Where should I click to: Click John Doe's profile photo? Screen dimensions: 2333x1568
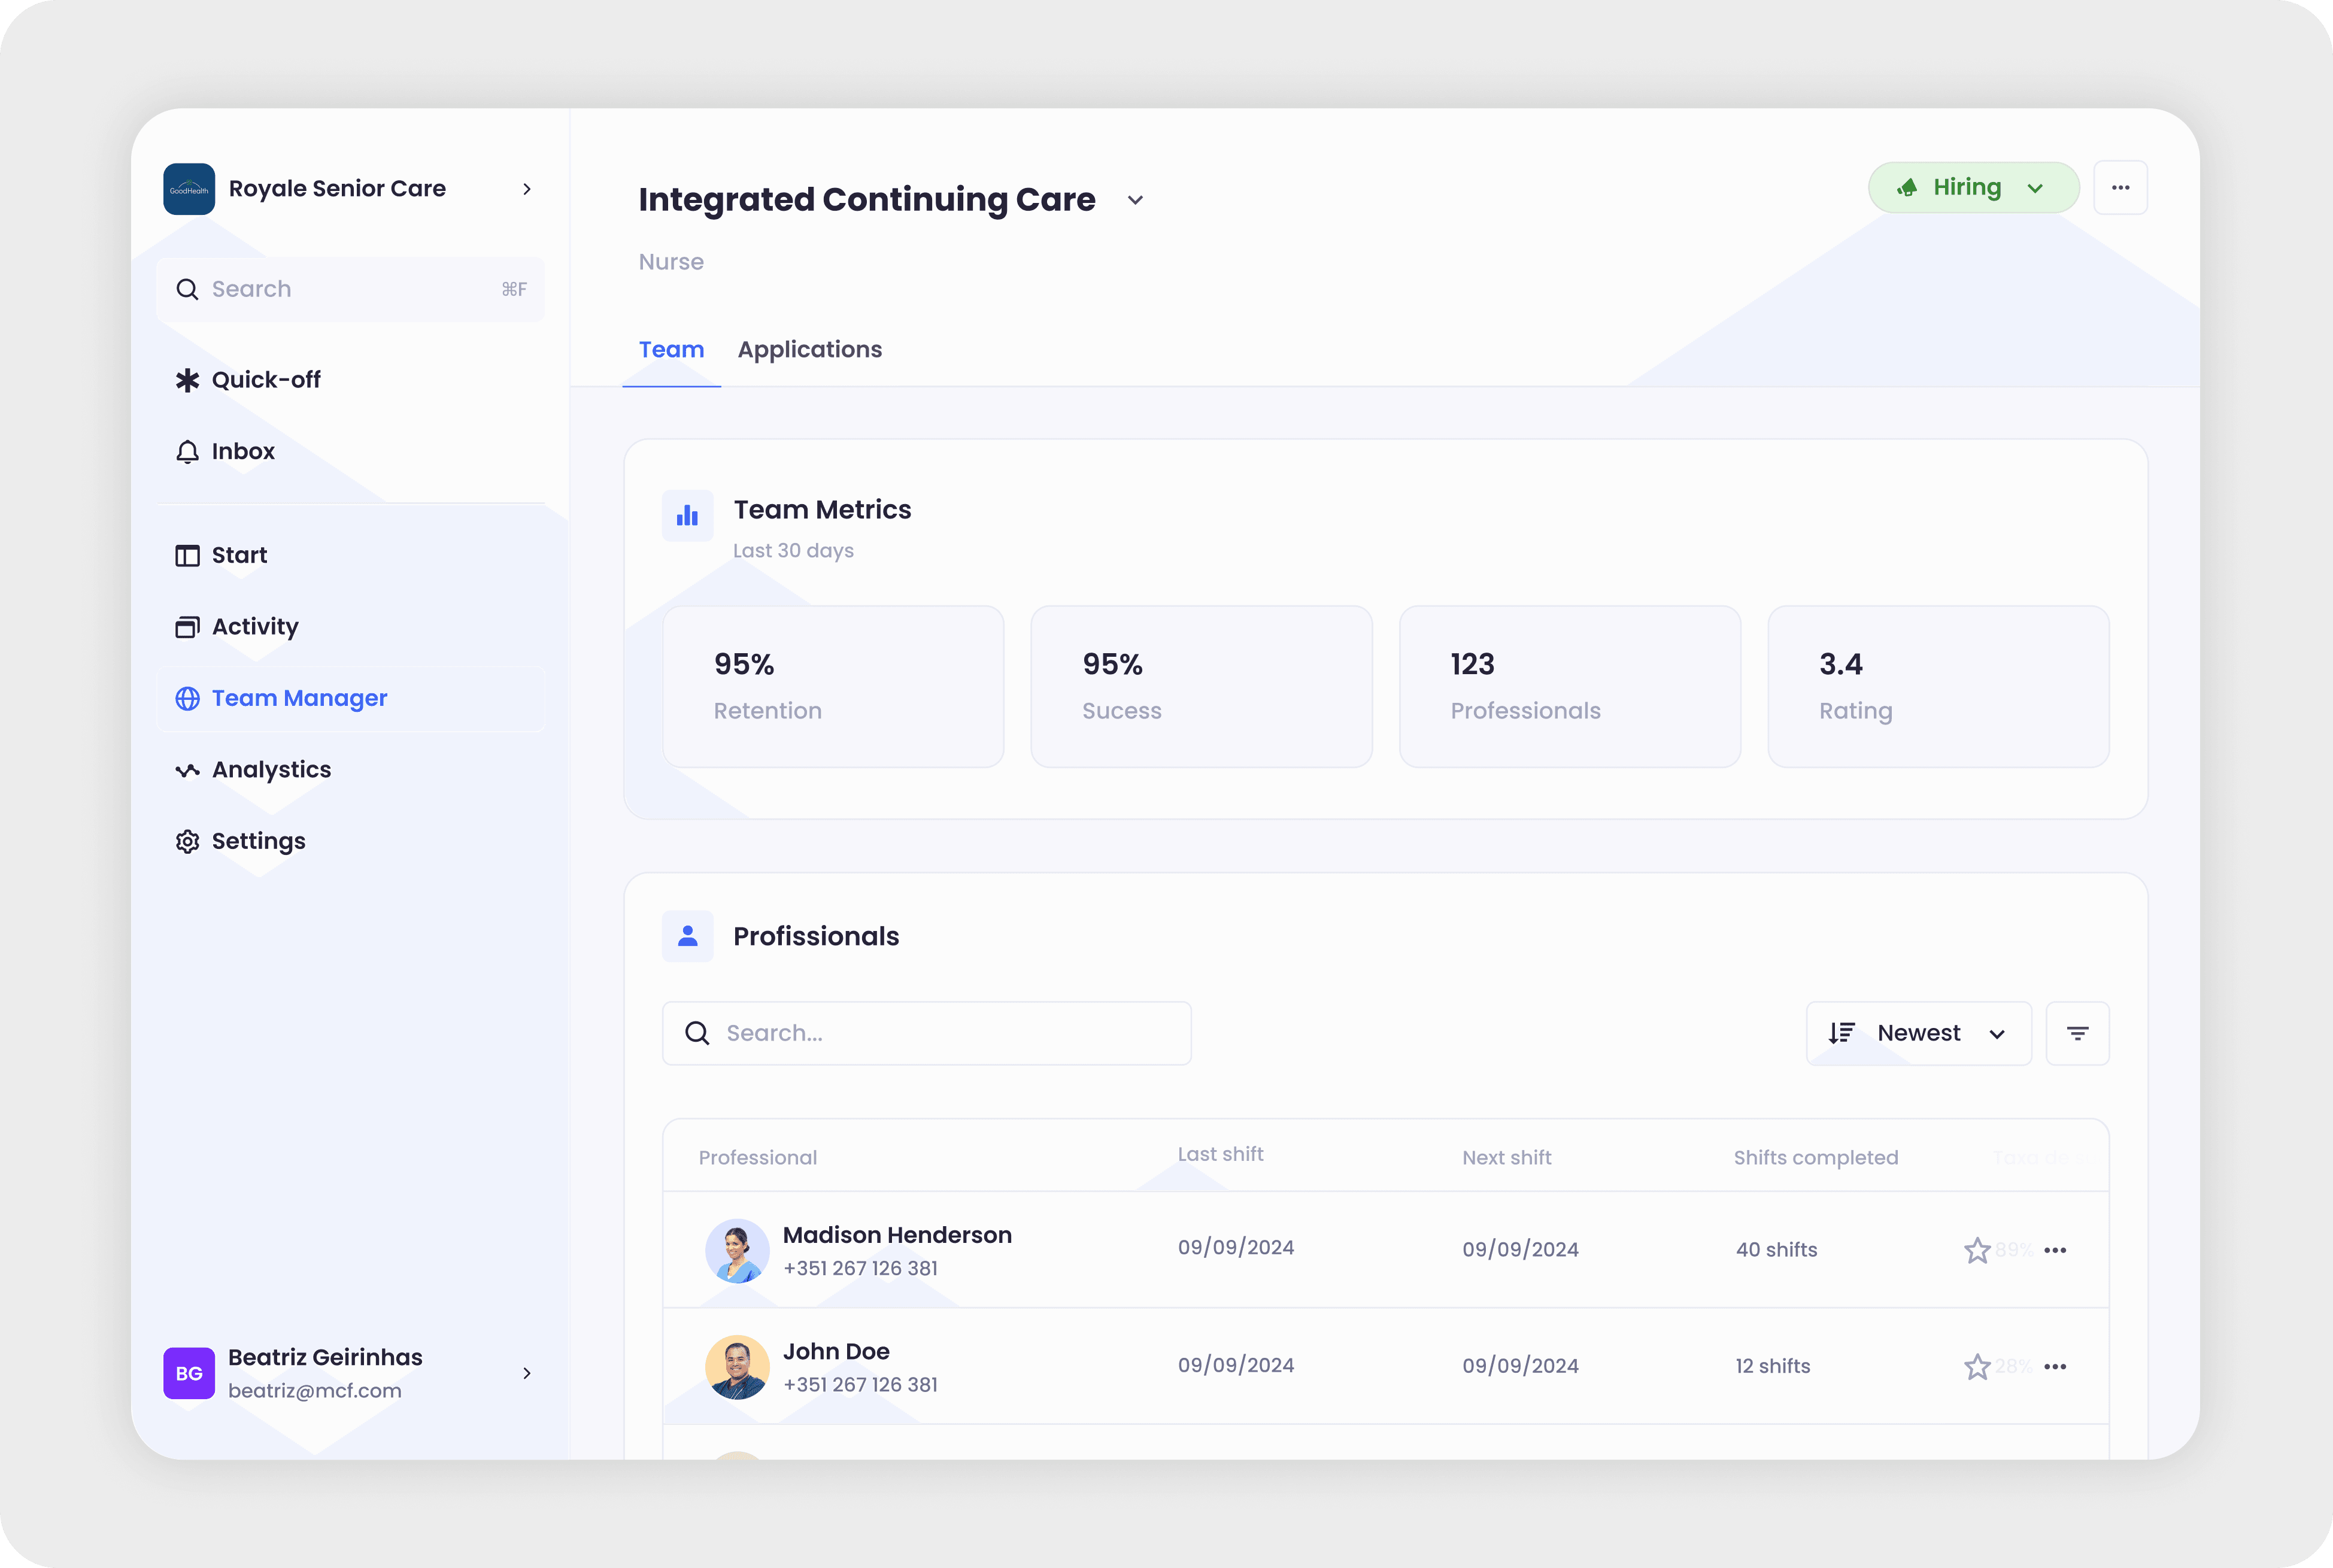click(737, 1367)
